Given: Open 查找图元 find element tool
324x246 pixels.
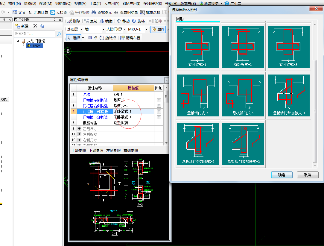Looking at the screenshot, I should click(102, 12).
